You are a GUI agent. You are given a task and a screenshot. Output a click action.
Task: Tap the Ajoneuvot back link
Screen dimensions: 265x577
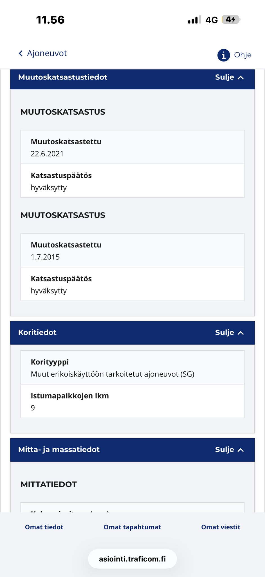(47, 53)
